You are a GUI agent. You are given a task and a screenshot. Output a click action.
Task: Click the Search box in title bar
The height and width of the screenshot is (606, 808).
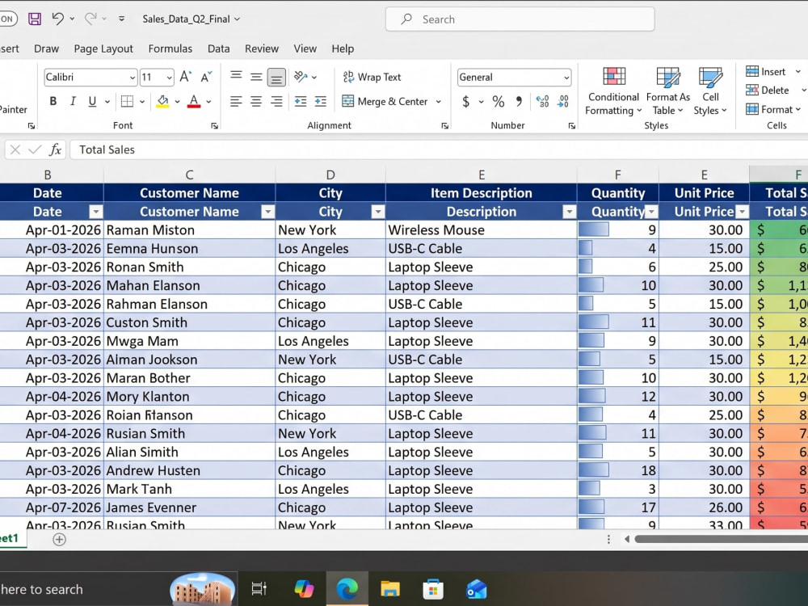[520, 19]
